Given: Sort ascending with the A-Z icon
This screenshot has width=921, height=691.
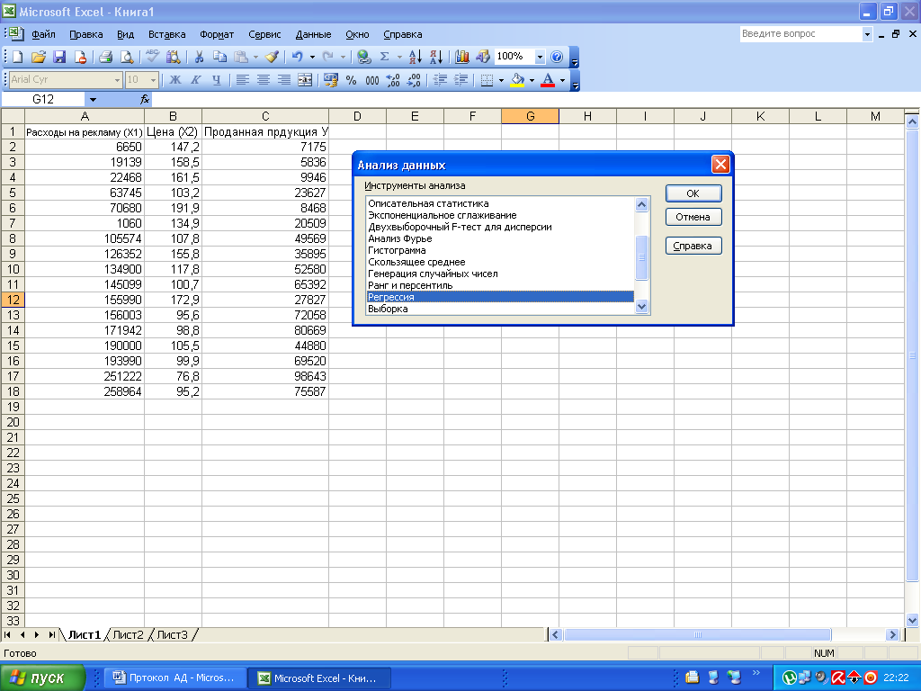Looking at the screenshot, I should tap(416, 57).
